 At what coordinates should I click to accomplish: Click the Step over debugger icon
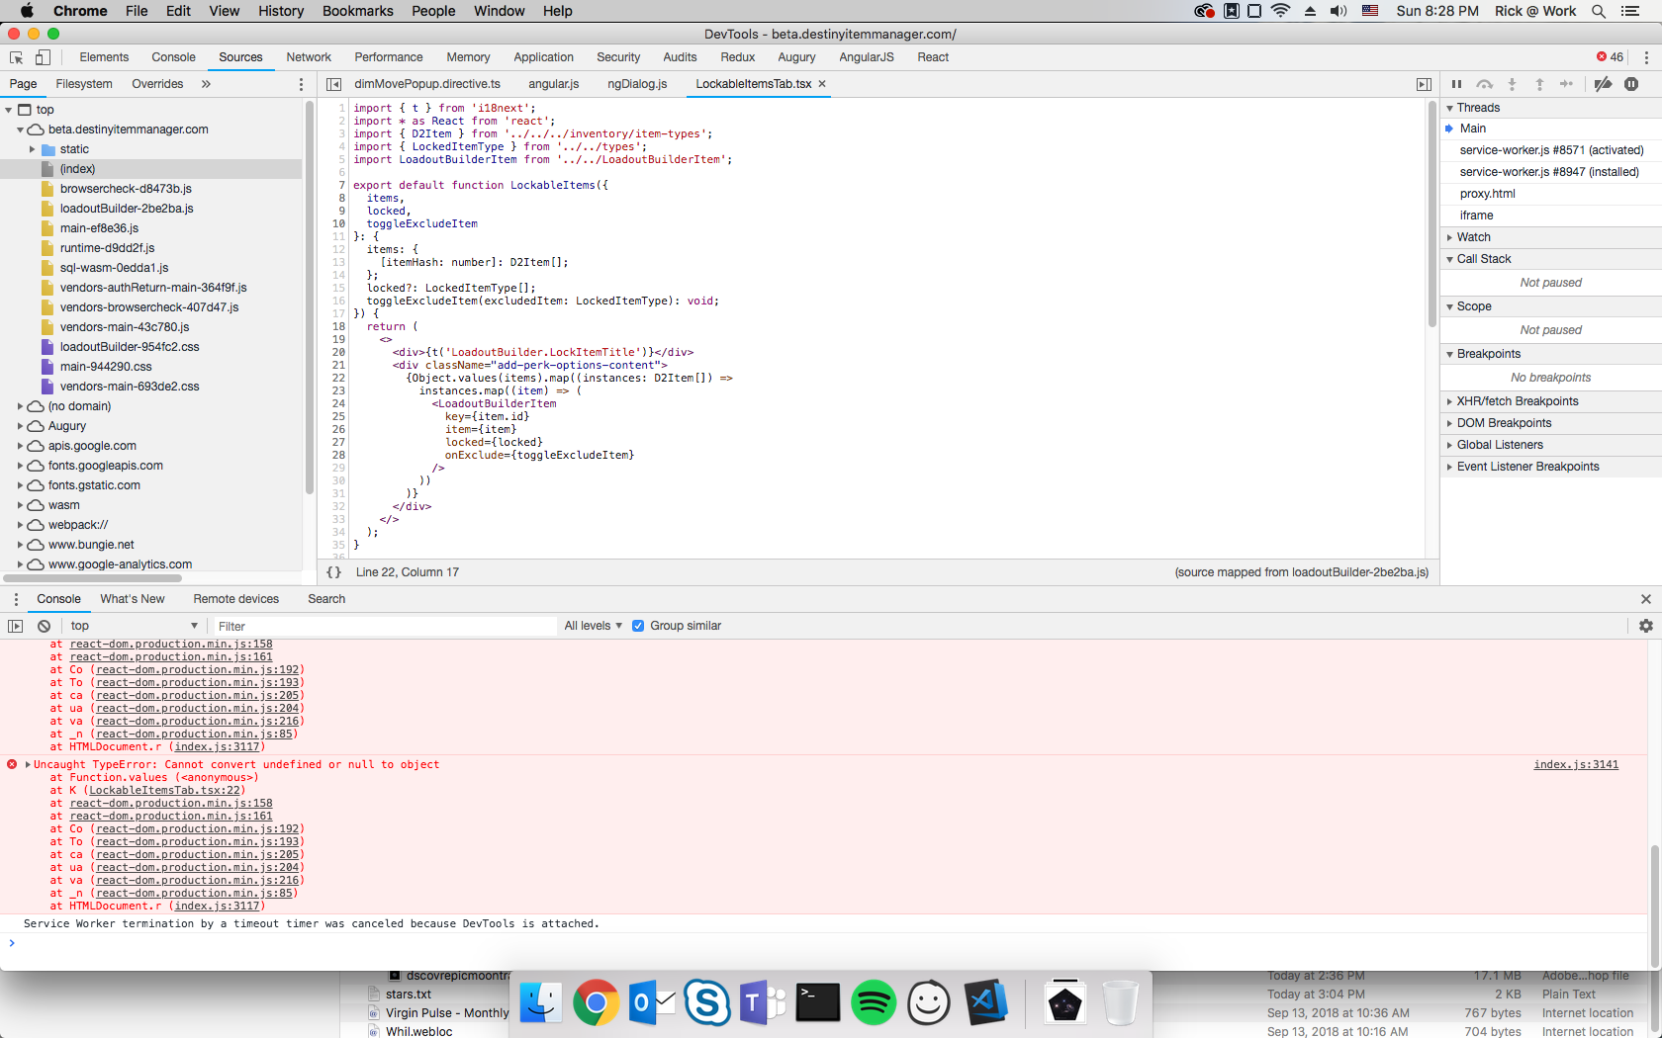click(1484, 84)
